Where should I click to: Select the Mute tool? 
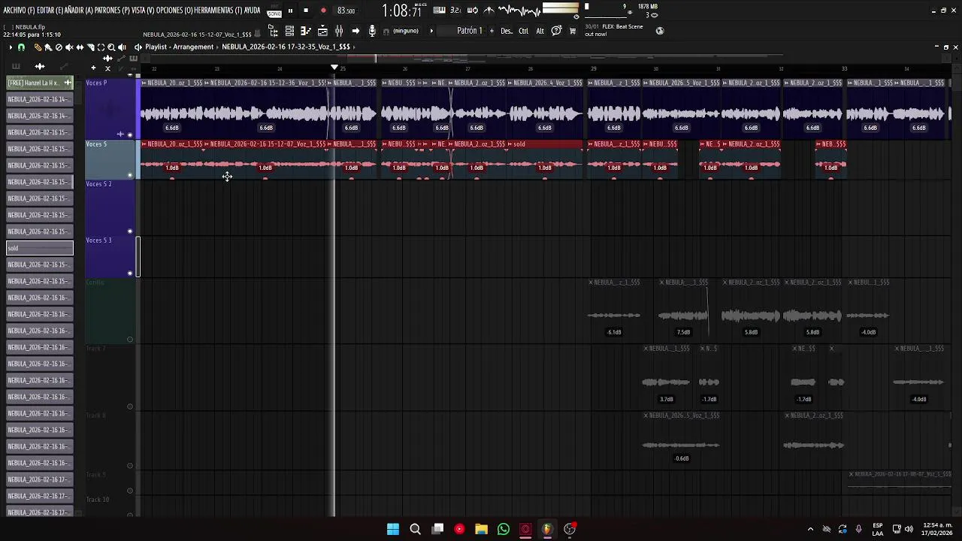(x=69, y=47)
